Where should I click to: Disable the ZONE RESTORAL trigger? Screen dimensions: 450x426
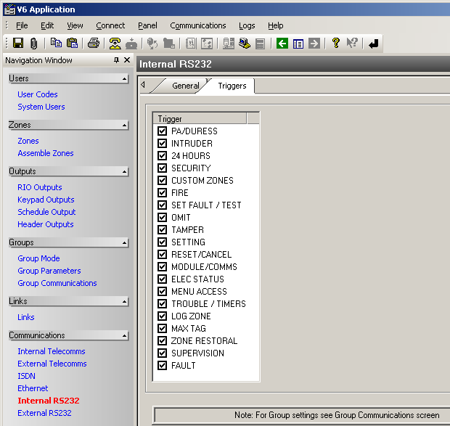click(x=163, y=341)
